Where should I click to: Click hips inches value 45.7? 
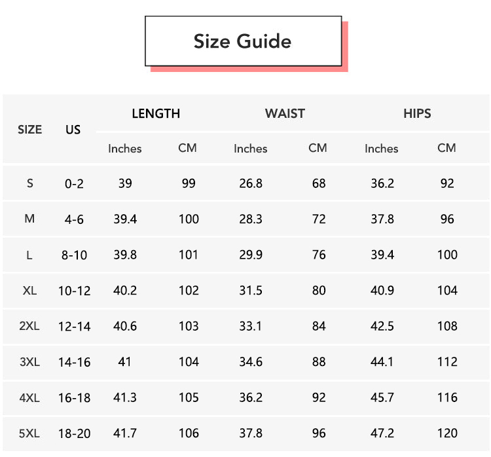point(382,397)
